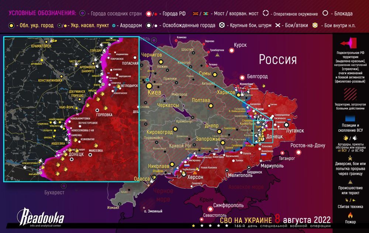
Task: Click the Readovka logo
Action: coord(40,217)
